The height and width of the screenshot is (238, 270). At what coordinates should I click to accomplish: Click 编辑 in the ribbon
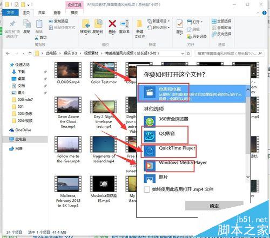pyautogui.click(x=193, y=29)
